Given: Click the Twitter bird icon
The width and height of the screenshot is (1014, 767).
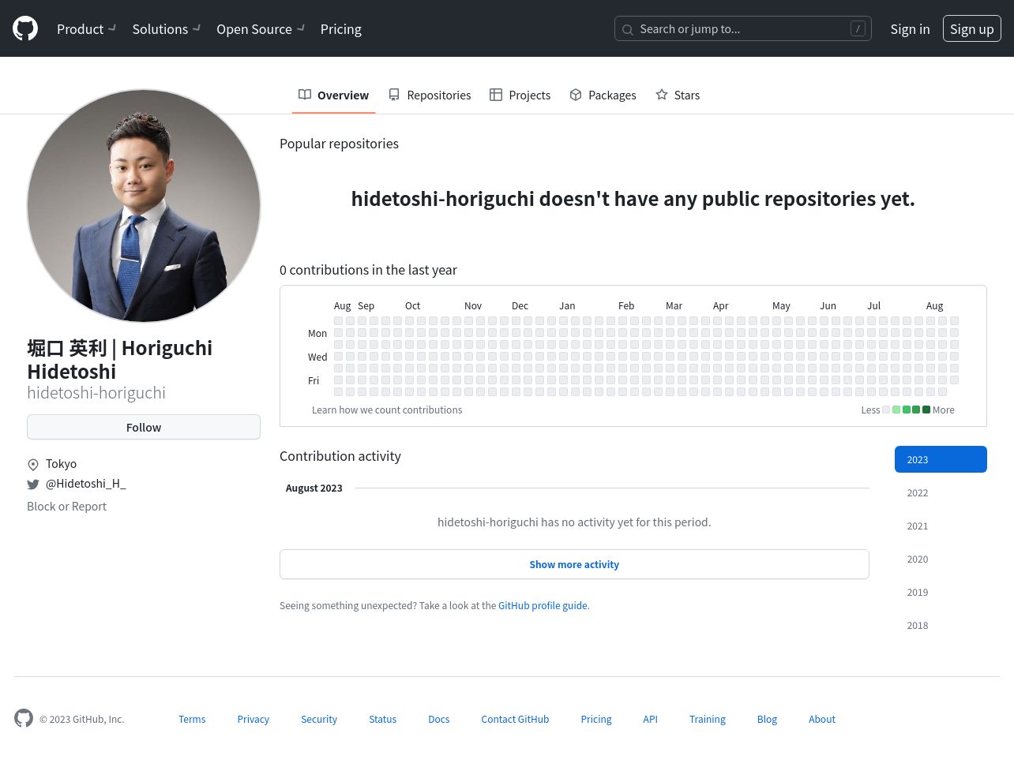Looking at the screenshot, I should 33,485.
